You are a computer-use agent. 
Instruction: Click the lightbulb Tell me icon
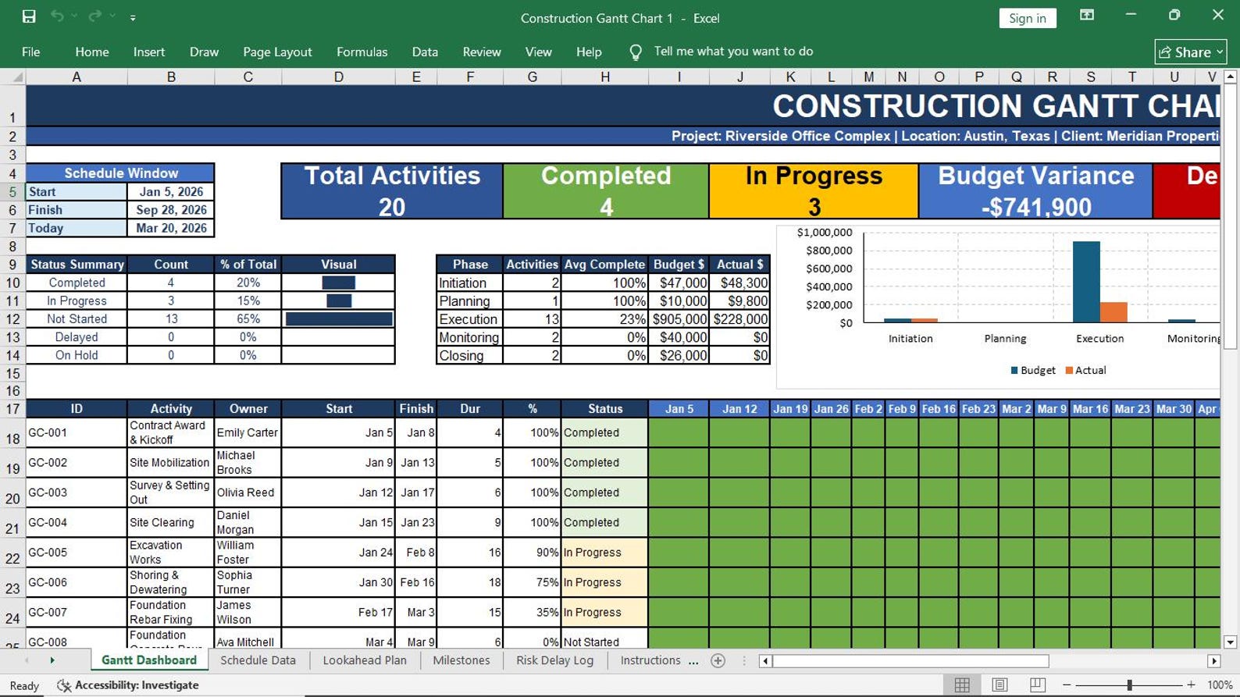[x=636, y=52]
